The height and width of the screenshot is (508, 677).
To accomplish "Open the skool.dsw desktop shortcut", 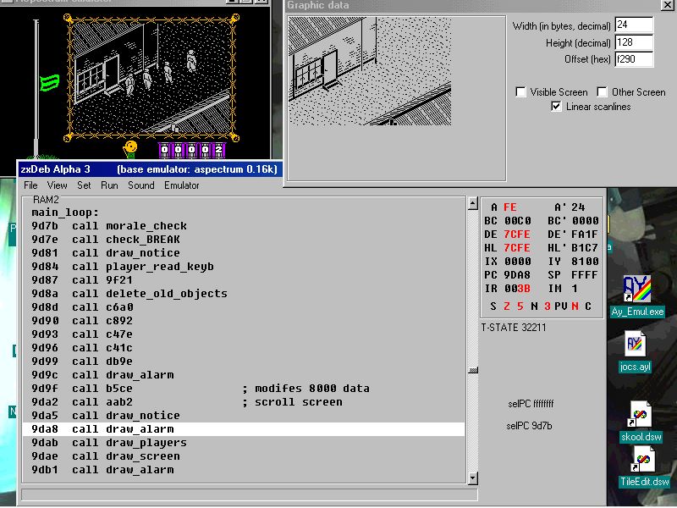I will click(x=641, y=421).
